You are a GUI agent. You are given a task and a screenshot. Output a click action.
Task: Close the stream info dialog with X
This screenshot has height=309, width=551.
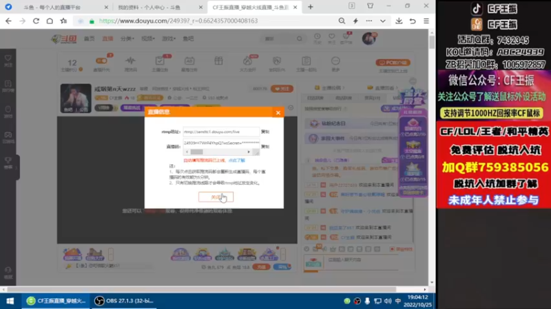pyautogui.click(x=278, y=113)
